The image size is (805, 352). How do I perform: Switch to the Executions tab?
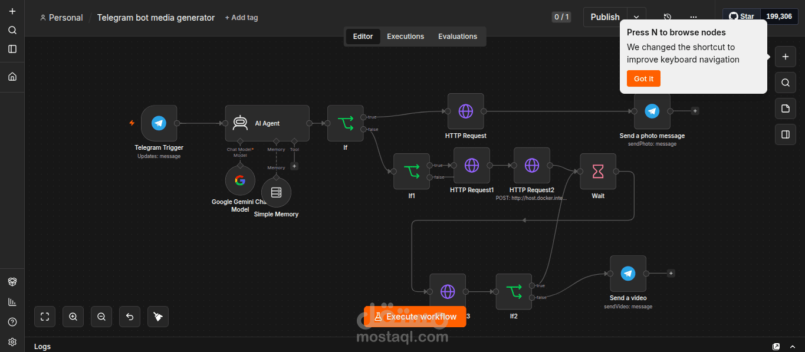pyautogui.click(x=405, y=37)
